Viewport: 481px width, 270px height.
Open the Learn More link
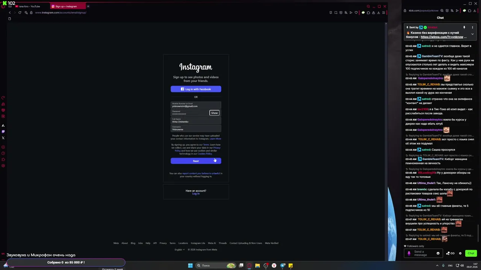pyautogui.click(x=215, y=139)
